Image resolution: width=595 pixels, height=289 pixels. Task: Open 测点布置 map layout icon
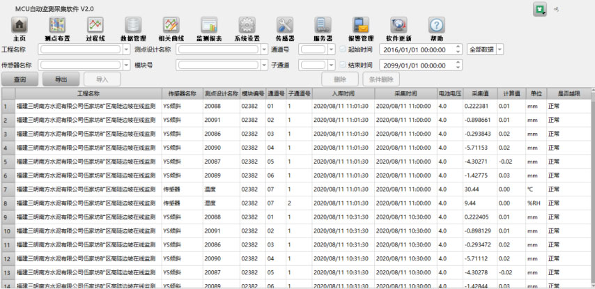57,25
